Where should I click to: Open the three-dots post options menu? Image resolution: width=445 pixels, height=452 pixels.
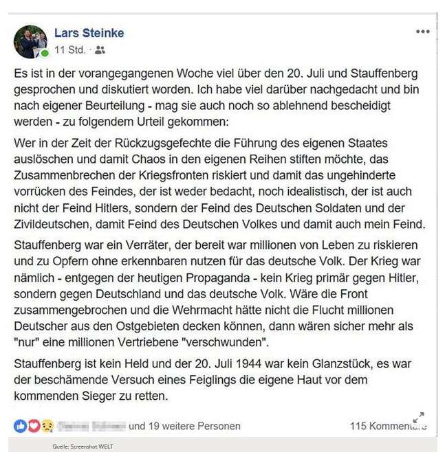pos(422,32)
